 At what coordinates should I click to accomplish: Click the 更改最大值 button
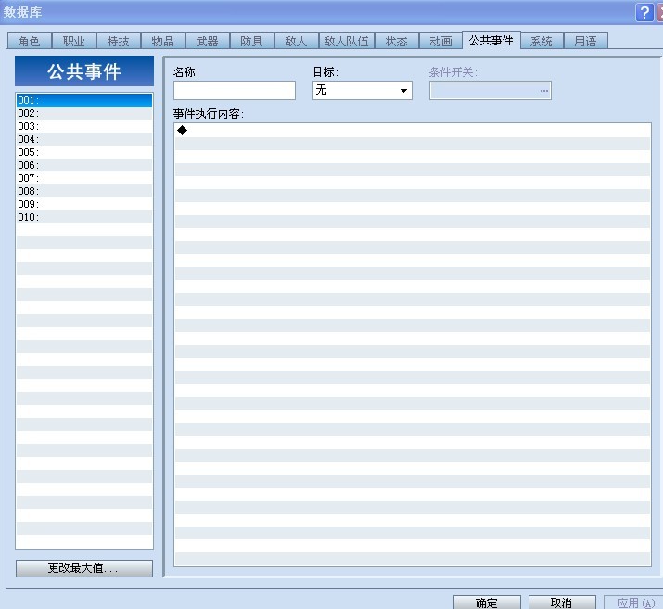[84, 568]
